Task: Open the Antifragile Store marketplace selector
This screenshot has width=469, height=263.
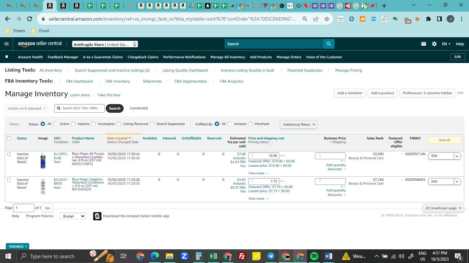Action: click(x=105, y=44)
